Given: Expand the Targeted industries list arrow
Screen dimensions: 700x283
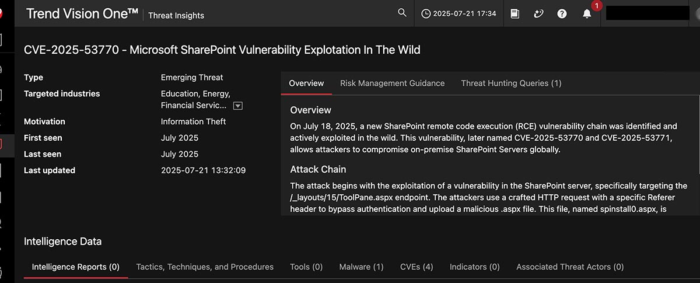Looking at the screenshot, I should (x=237, y=106).
